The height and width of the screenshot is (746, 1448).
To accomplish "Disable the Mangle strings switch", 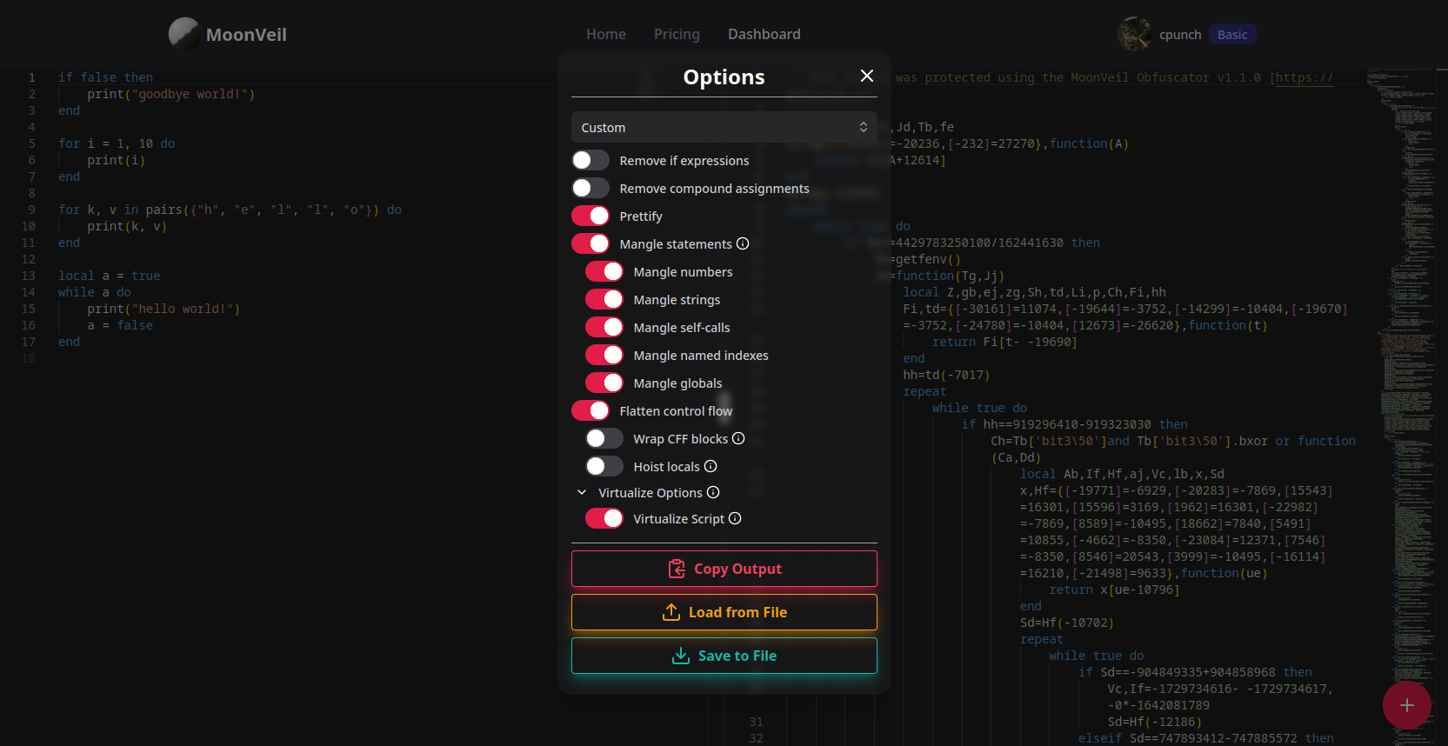I will 604,300.
